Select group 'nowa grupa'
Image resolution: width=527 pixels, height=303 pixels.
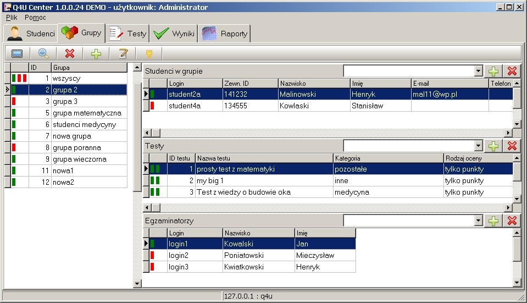click(69, 136)
